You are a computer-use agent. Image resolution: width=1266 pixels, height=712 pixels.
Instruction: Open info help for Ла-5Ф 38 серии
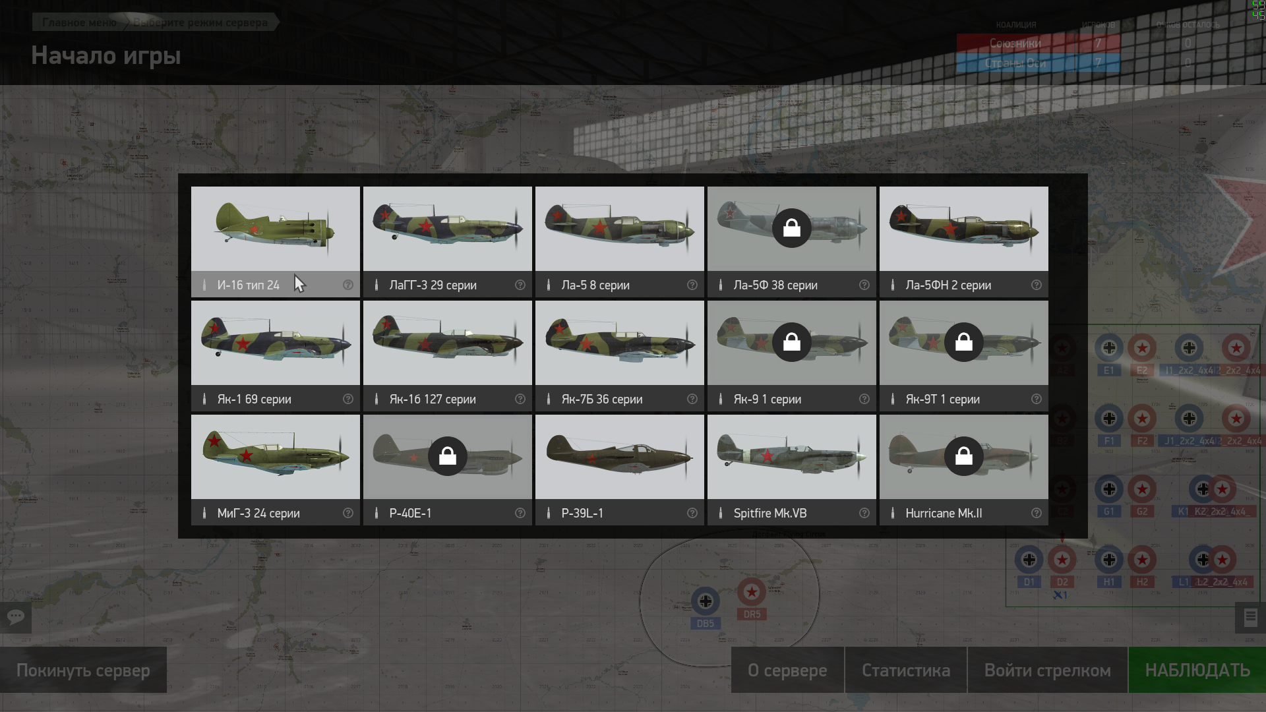pyautogui.click(x=864, y=285)
